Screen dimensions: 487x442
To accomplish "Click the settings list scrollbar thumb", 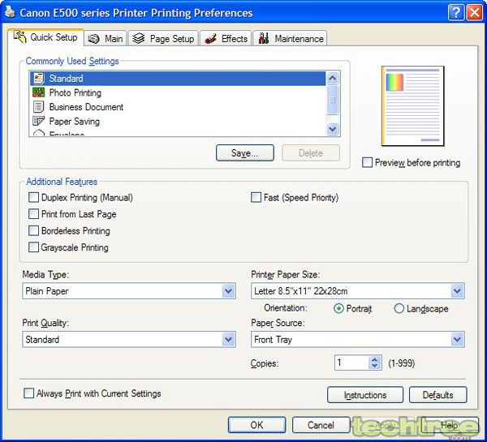I will (332, 100).
